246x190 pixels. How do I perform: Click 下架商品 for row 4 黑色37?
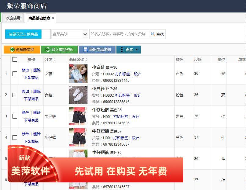(31, 141)
